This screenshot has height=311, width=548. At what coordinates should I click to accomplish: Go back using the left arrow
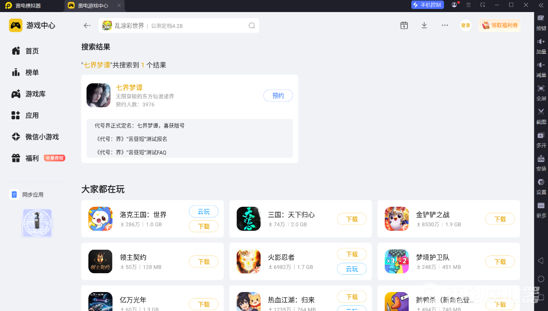tap(87, 25)
